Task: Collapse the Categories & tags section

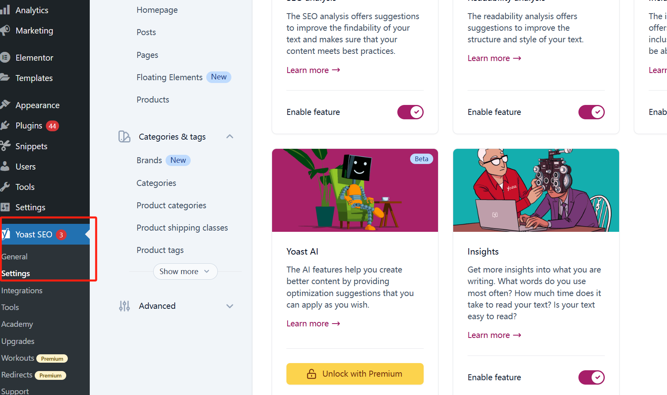Action: click(x=229, y=136)
